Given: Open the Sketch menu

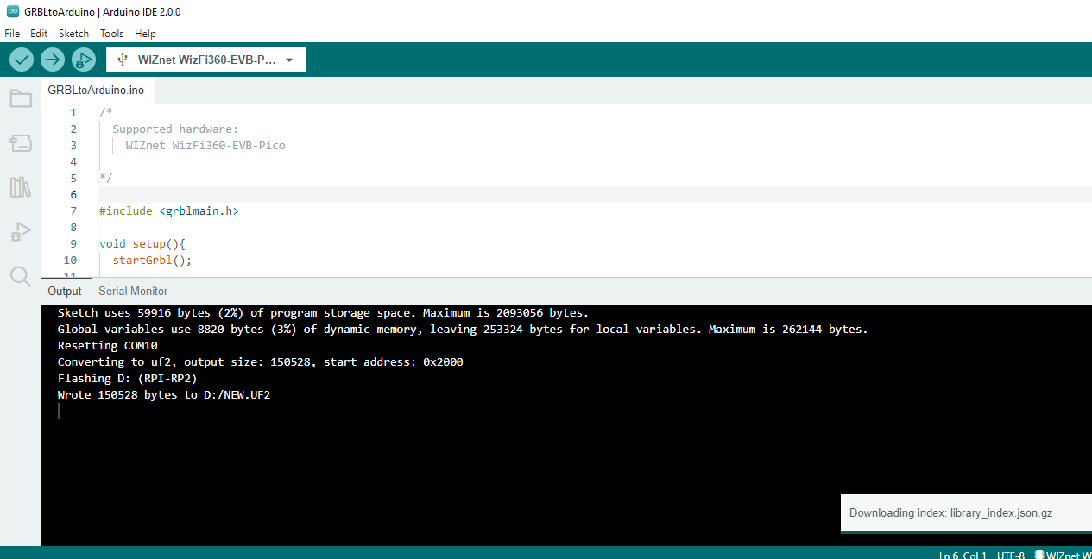Looking at the screenshot, I should [x=73, y=34].
